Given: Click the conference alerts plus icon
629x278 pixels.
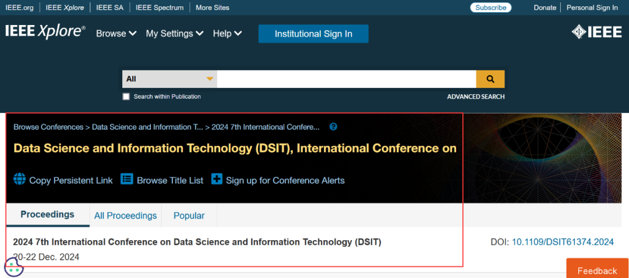Looking at the screenshot, I should click(217, 179).
